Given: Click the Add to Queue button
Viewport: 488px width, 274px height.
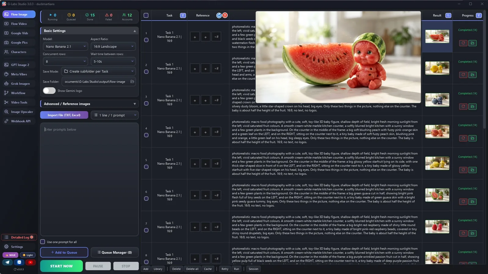Looking at the screenshot, I should coord(64,252).
